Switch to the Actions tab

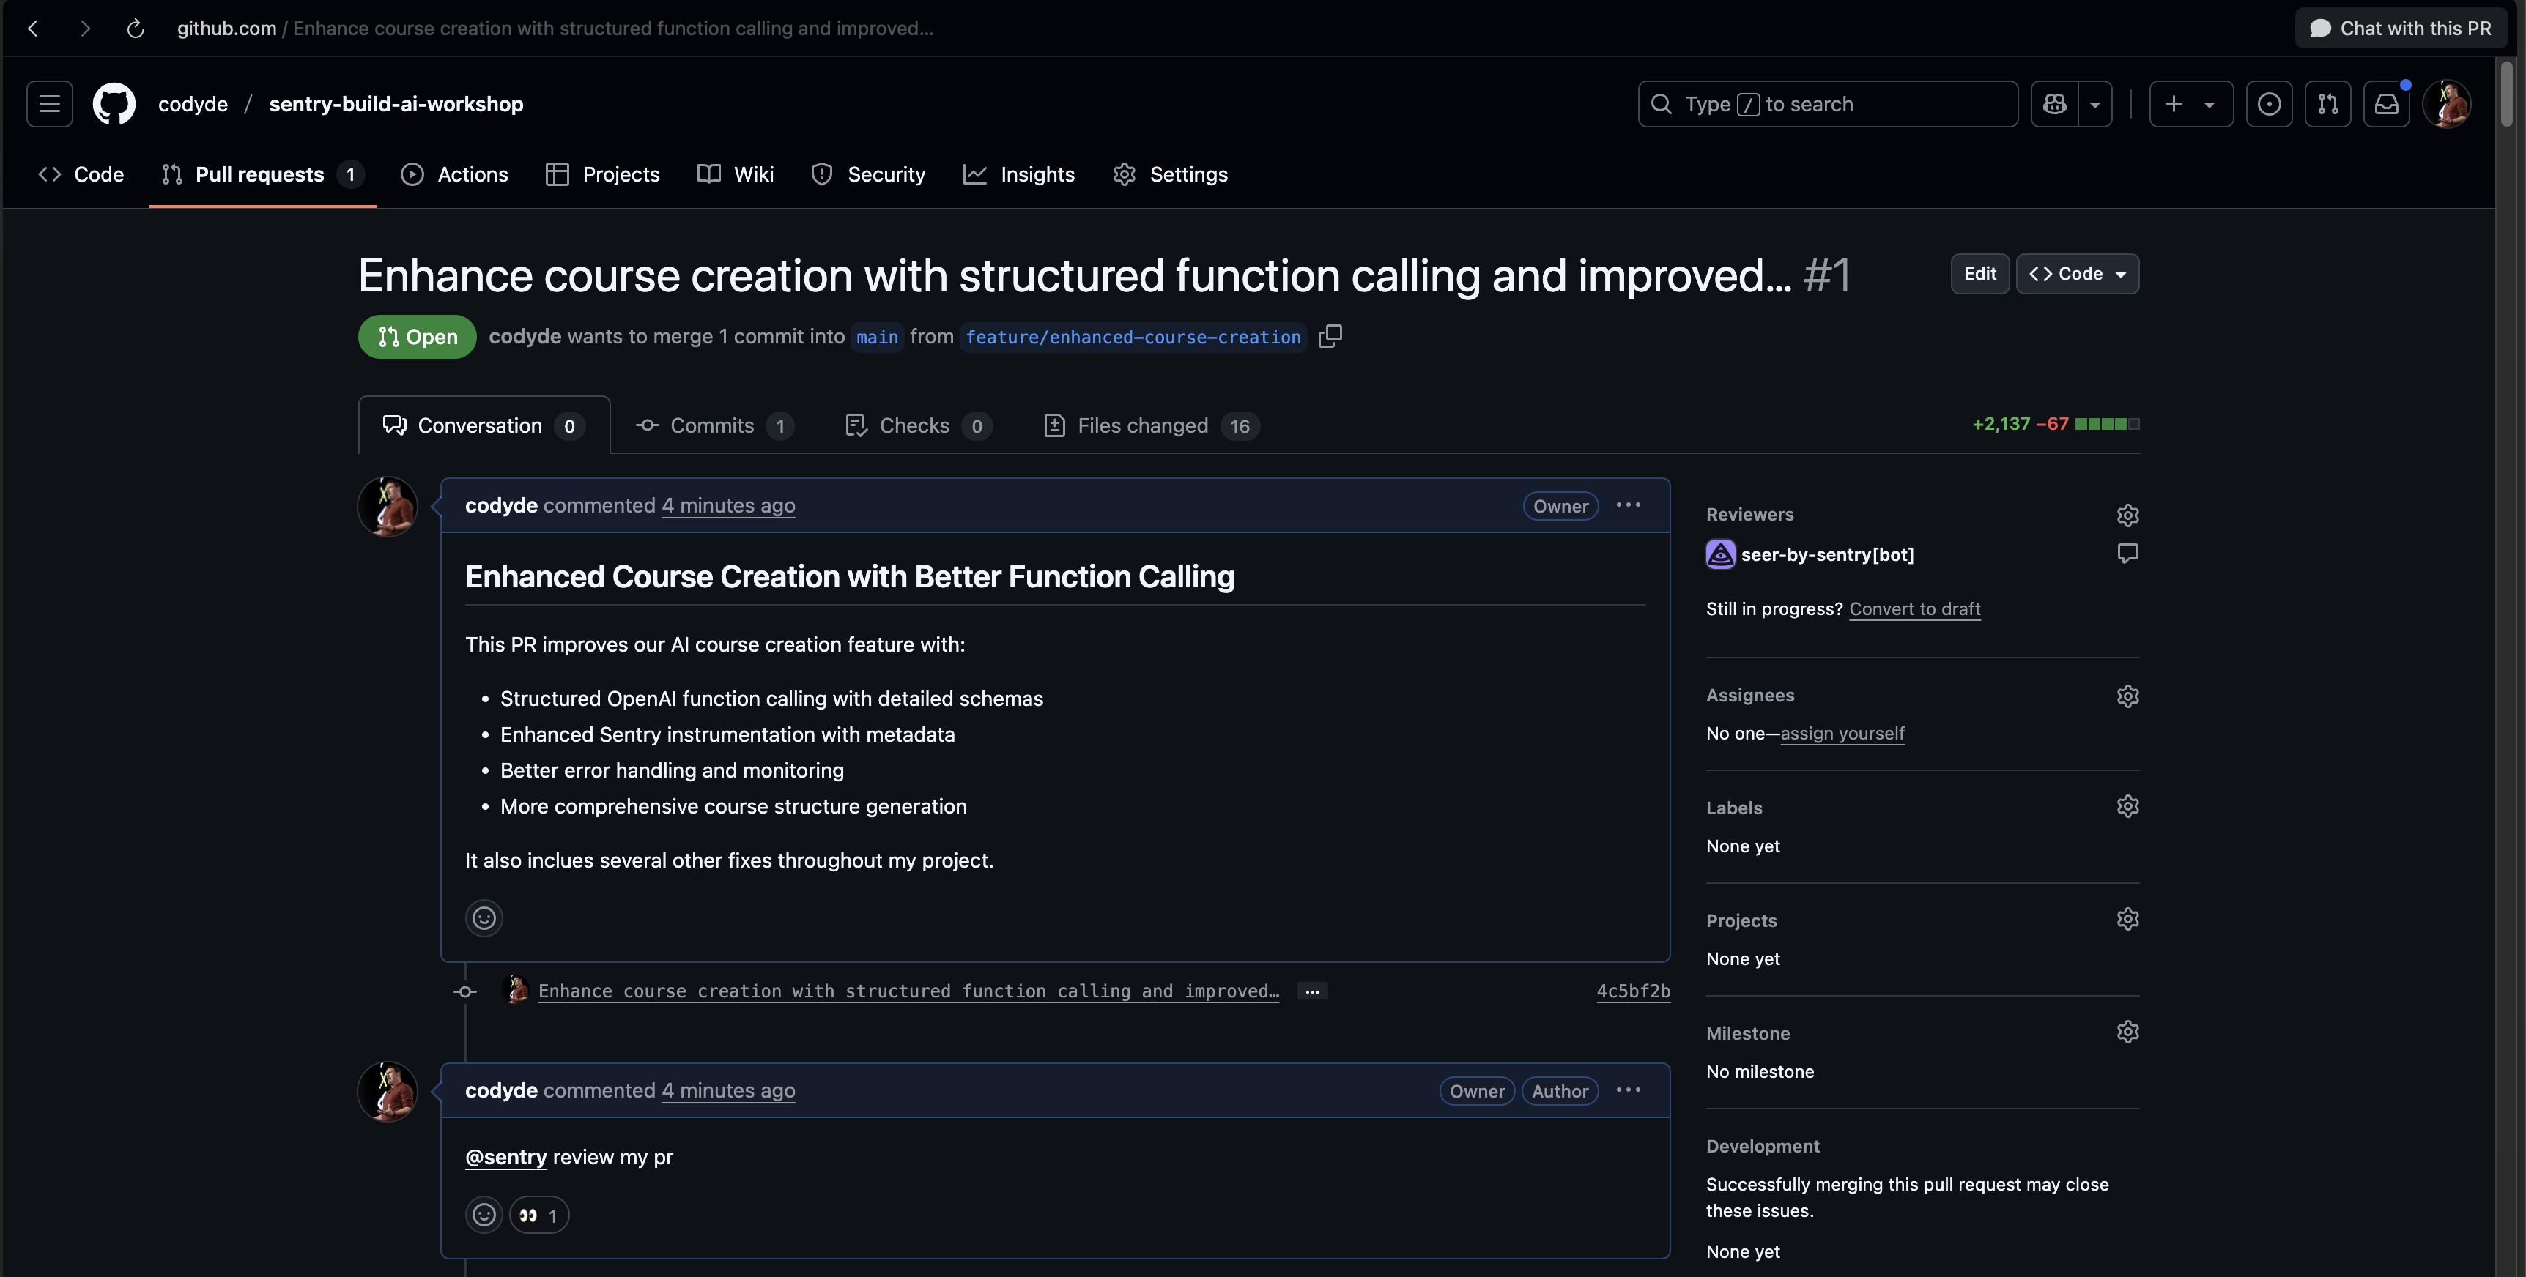click(x=455, y=174)
